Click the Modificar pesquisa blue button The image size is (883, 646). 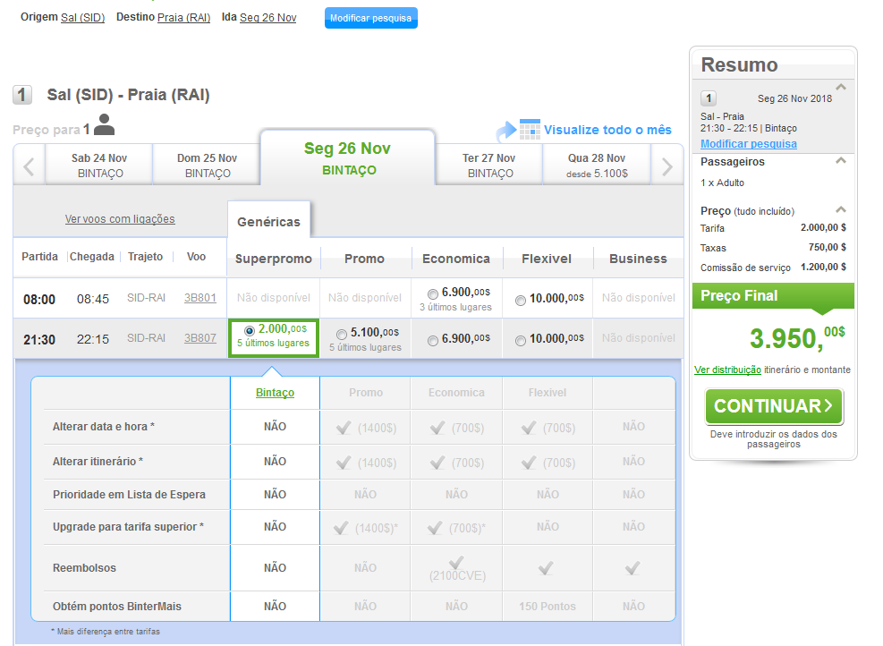(x=371, y=18)
